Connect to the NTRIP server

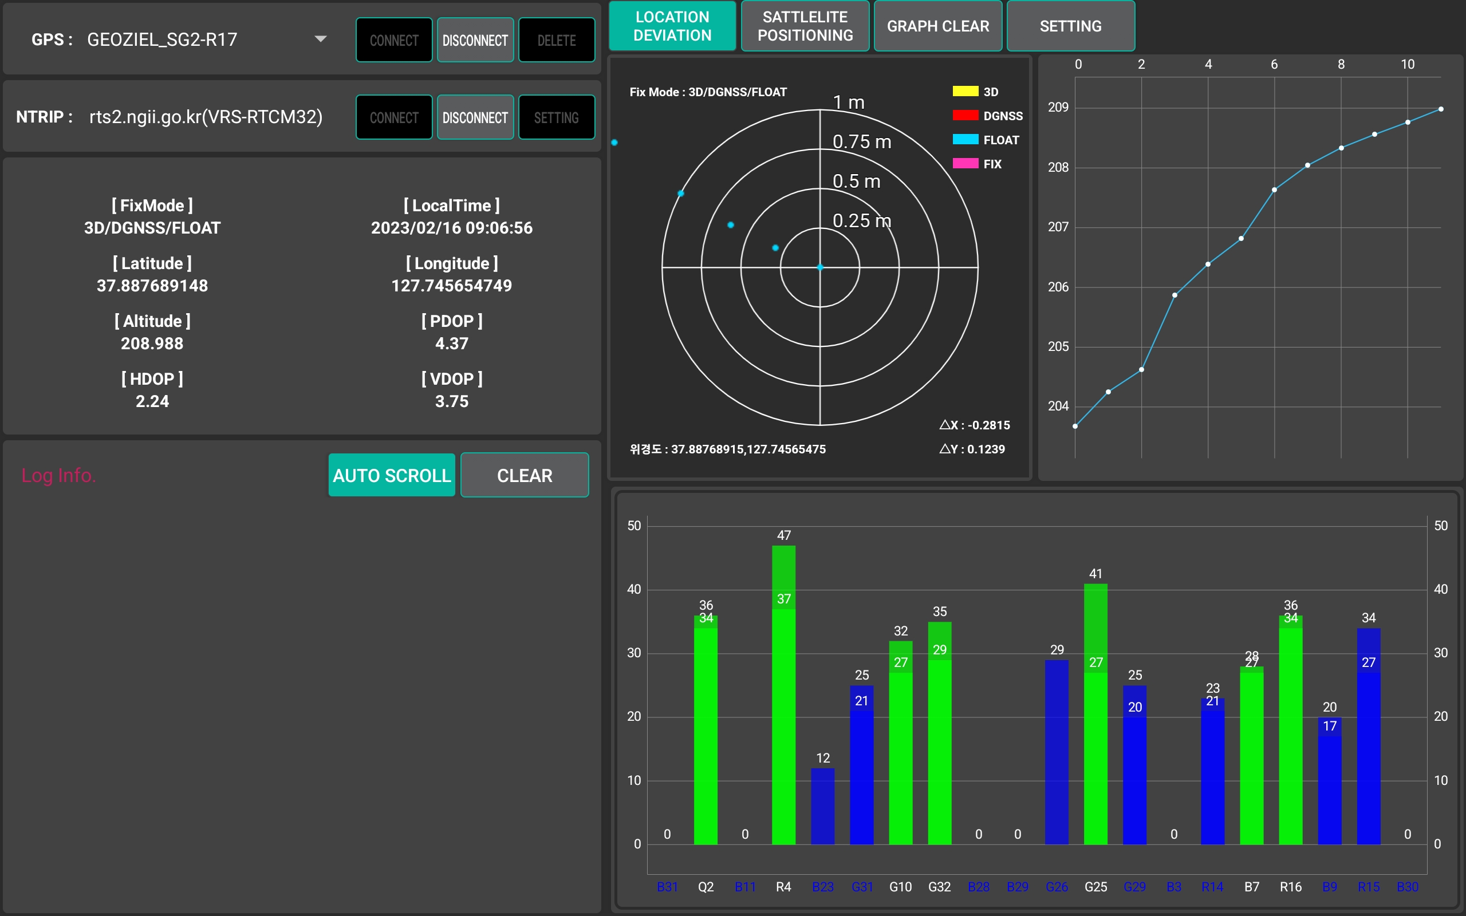394,117
